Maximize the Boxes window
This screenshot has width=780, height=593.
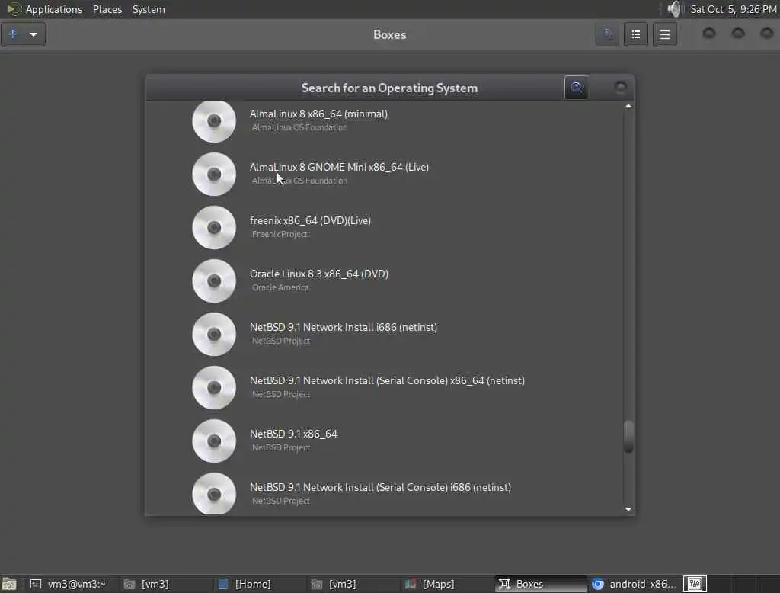coord(737,34)
